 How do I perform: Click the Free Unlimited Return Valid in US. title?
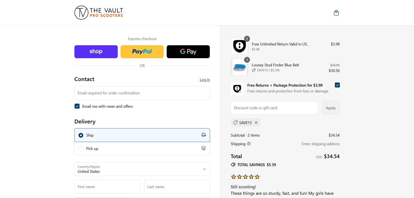(280, 44)
